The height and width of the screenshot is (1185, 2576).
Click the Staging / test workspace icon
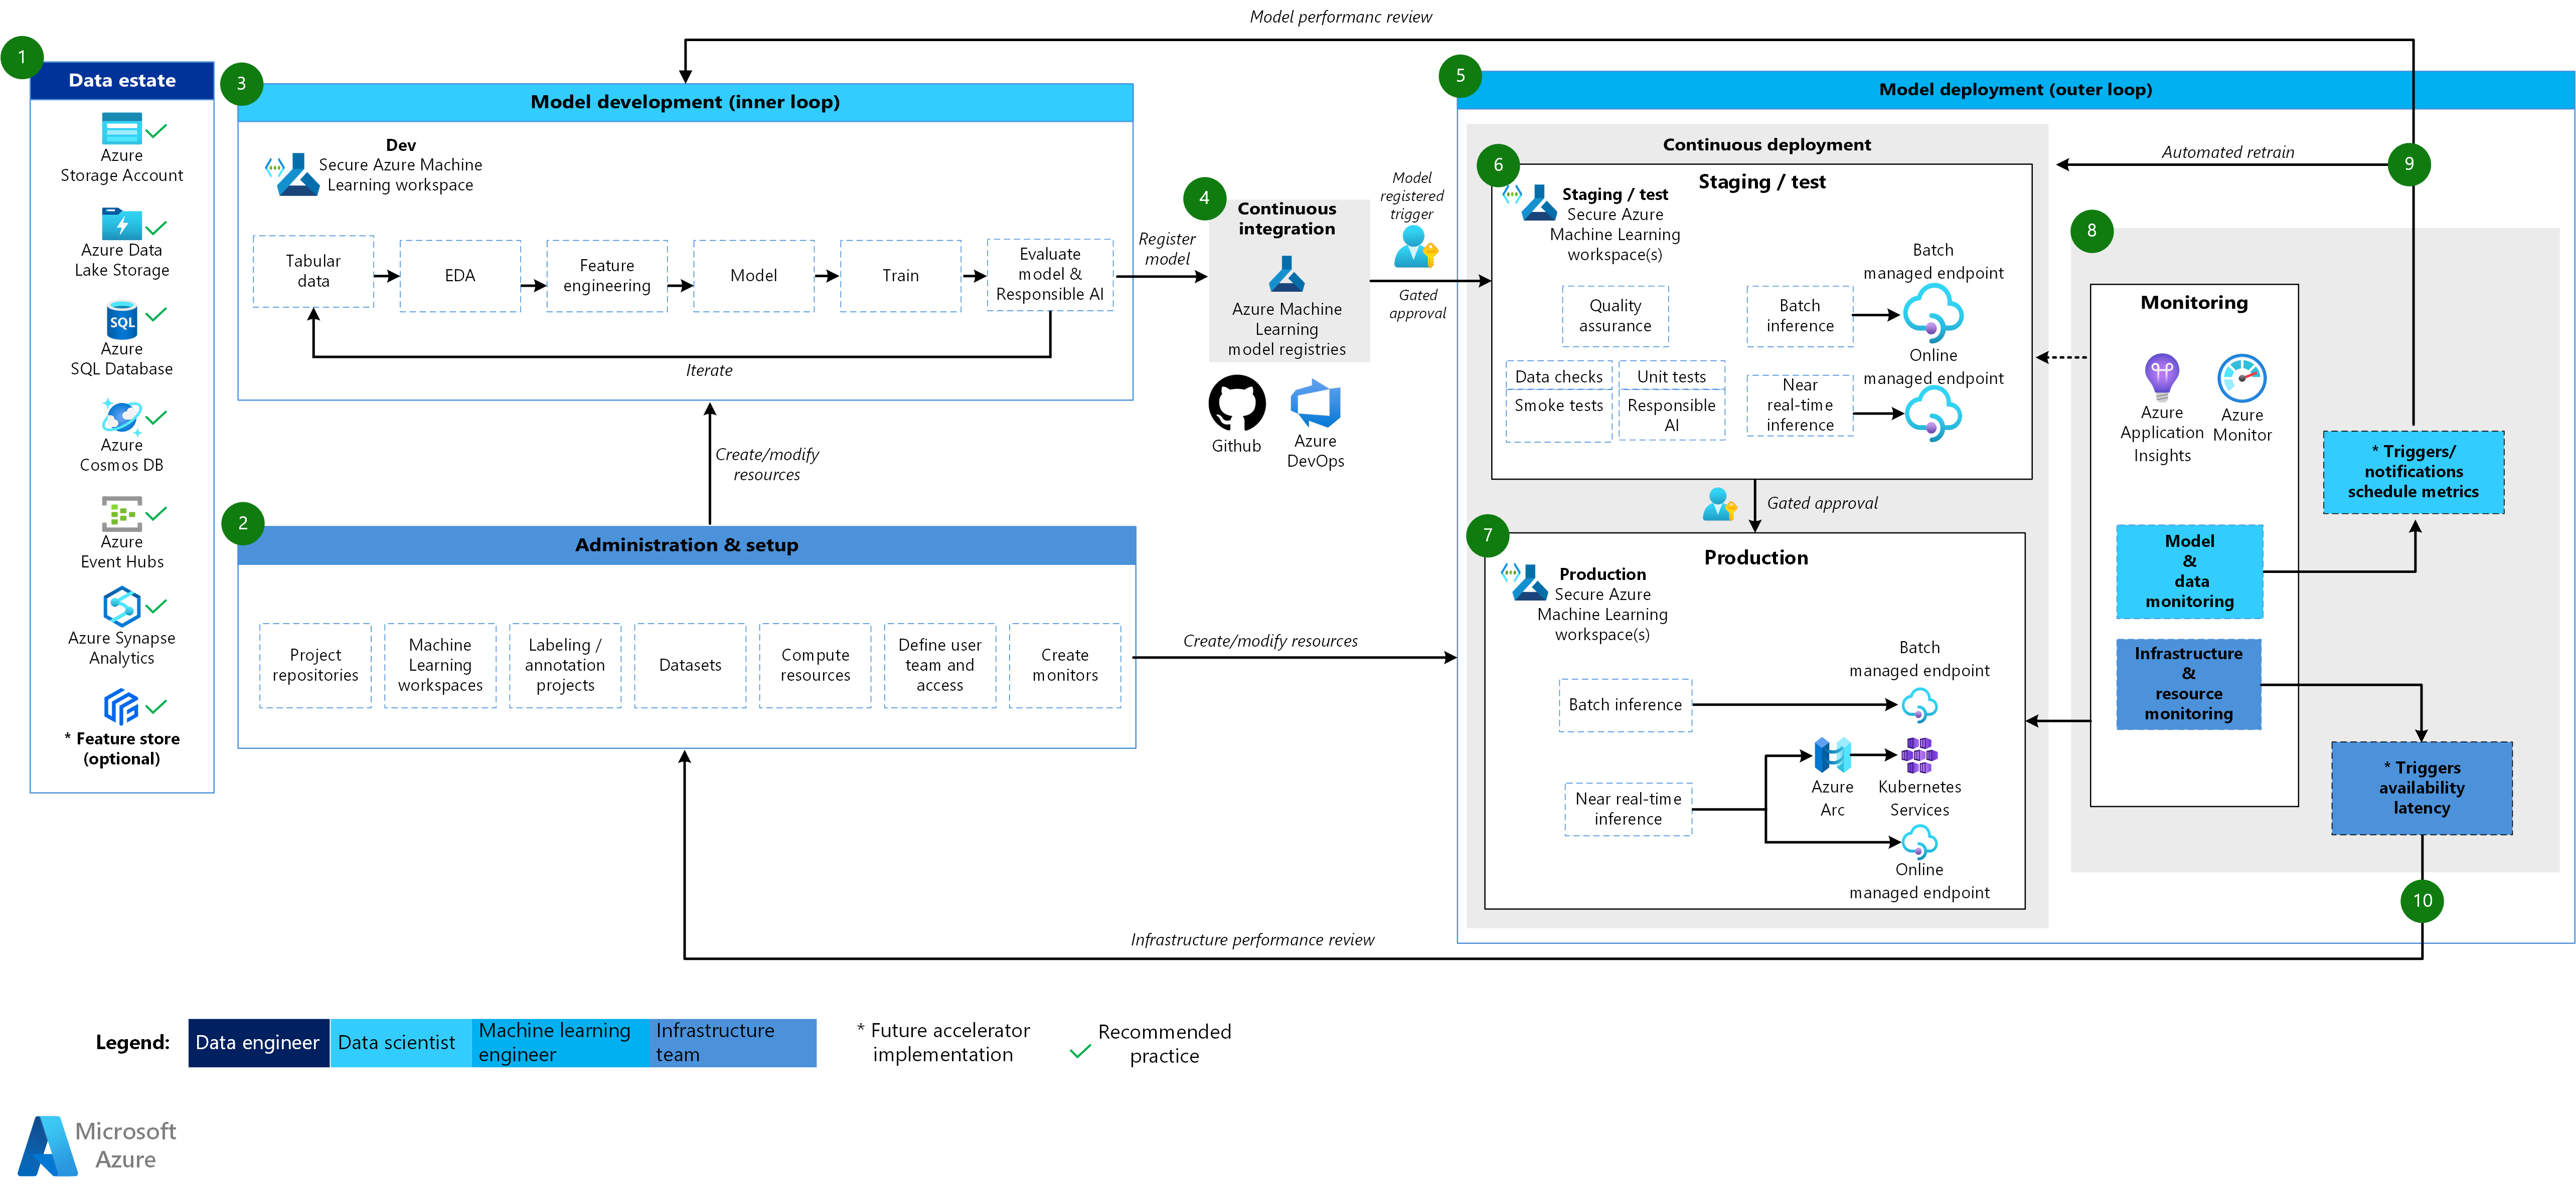tap(1530, 202)
